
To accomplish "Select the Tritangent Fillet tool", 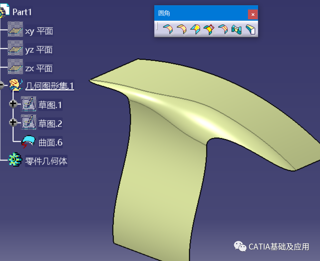I will coord(251,29).
